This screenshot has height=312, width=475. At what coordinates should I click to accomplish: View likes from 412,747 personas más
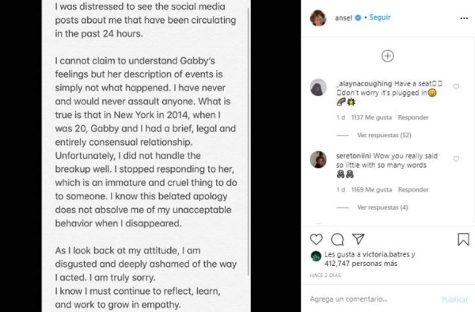pyautogui.click(x=361, y=264)
